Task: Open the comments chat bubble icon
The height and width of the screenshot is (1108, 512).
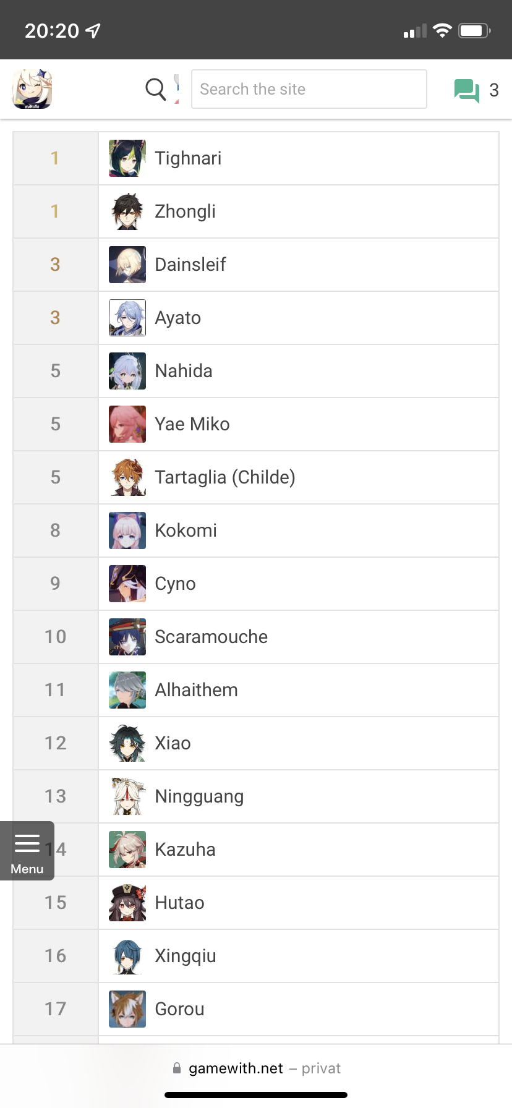Action: point(466,90)
